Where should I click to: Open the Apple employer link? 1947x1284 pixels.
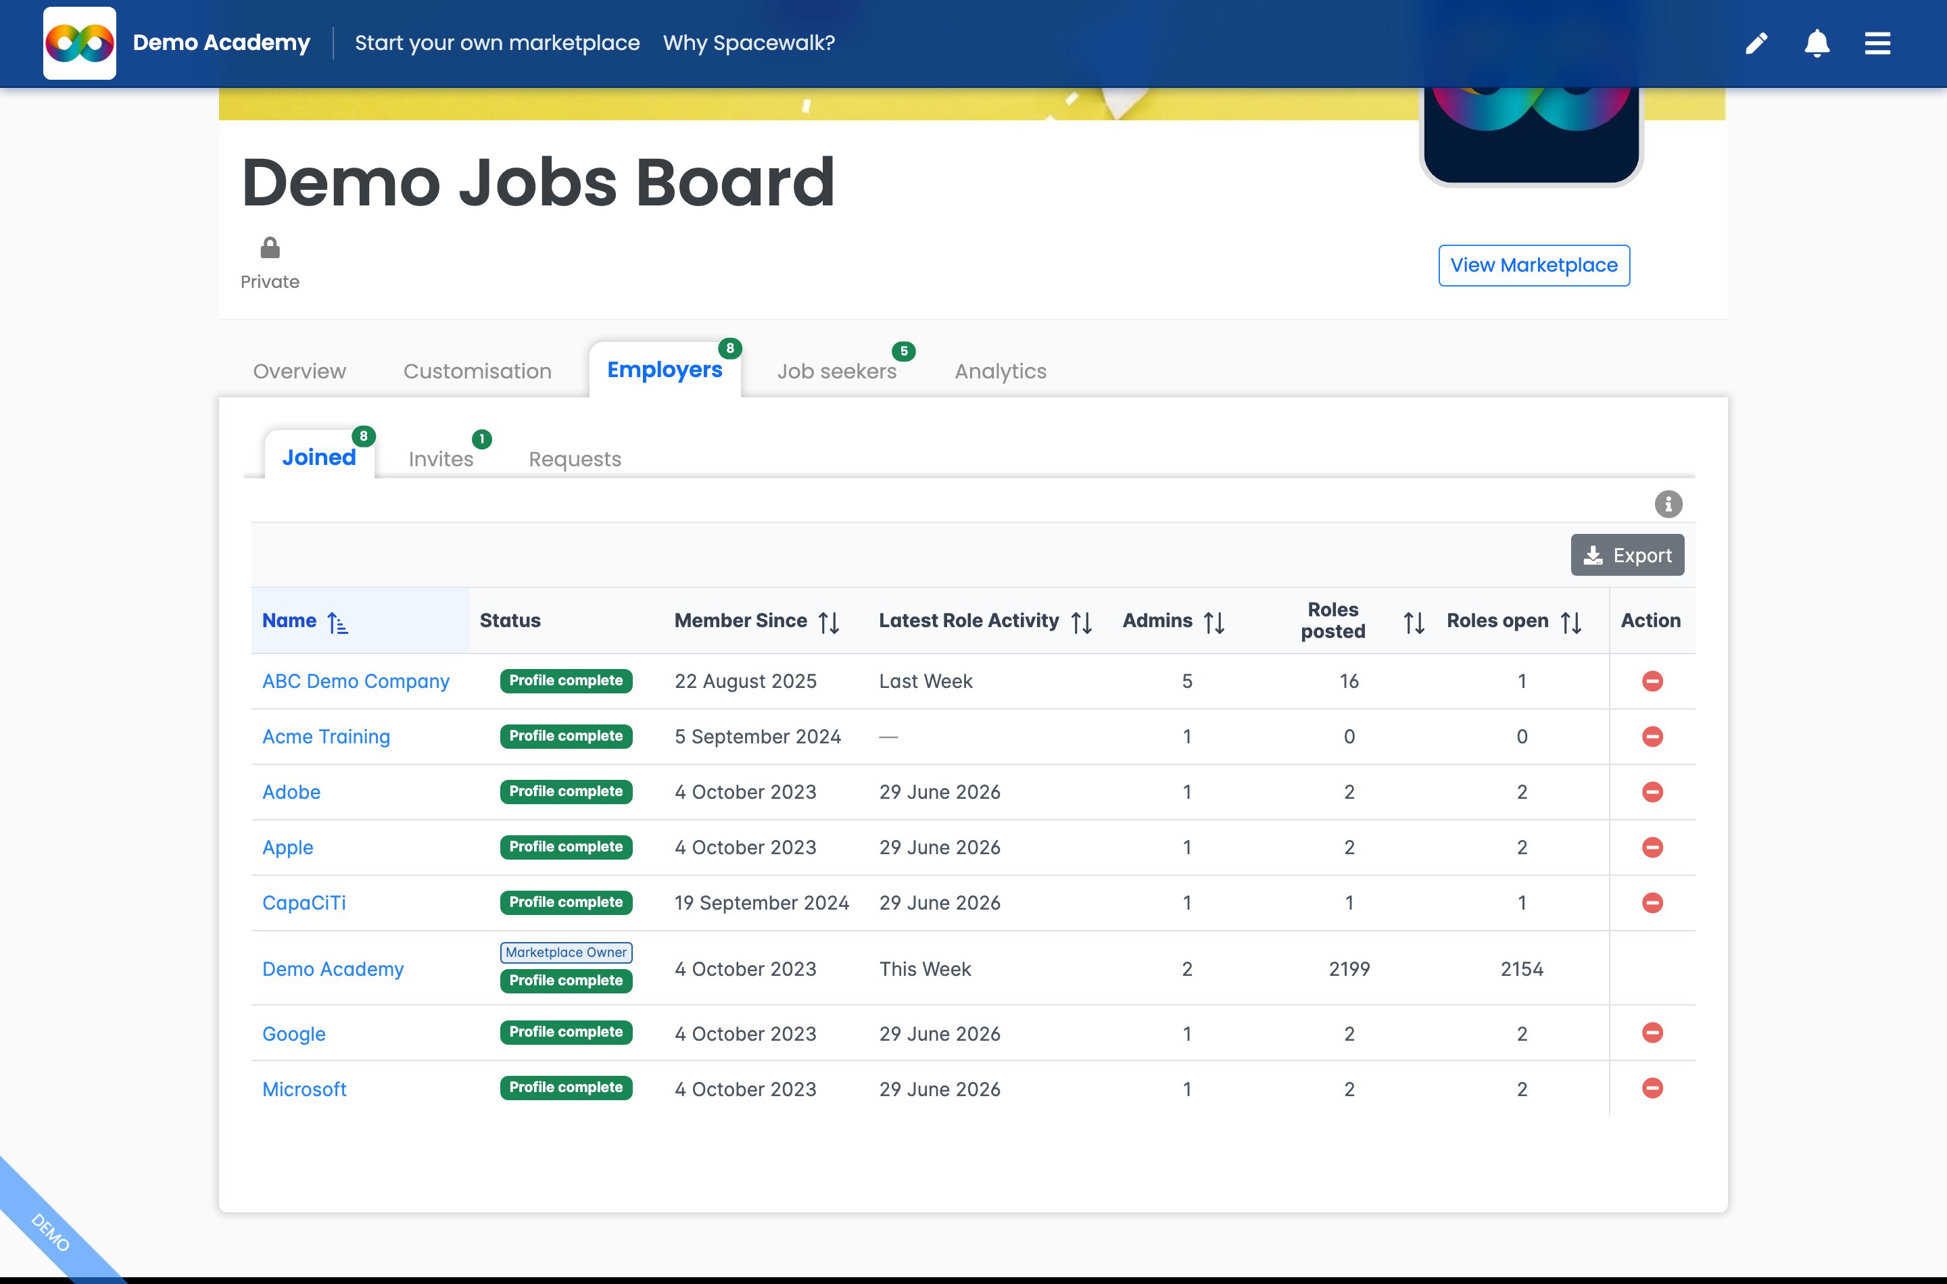coord(287,847)
